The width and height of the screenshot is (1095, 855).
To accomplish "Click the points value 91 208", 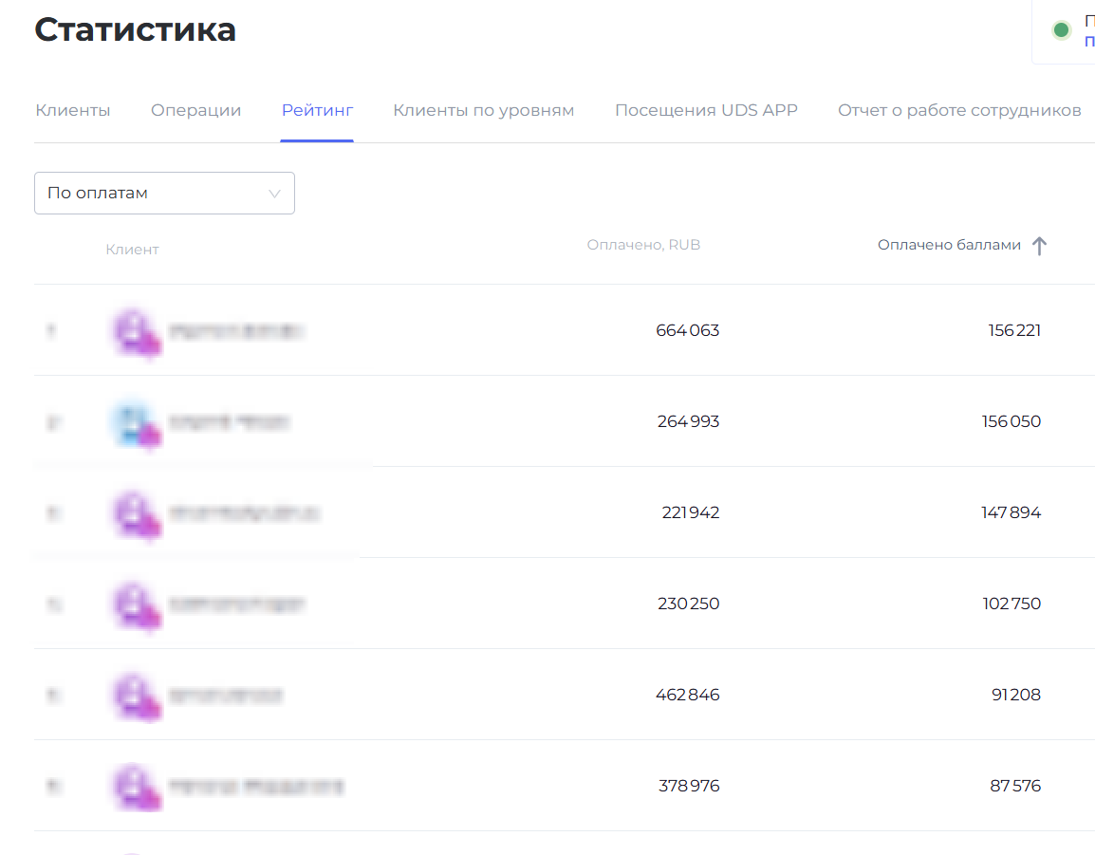I will click(1016, 695).
